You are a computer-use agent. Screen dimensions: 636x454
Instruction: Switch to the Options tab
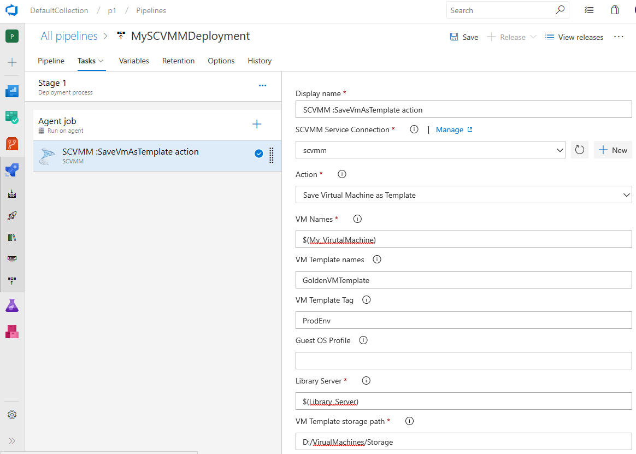pyautogui.click(x=221, y=61)
